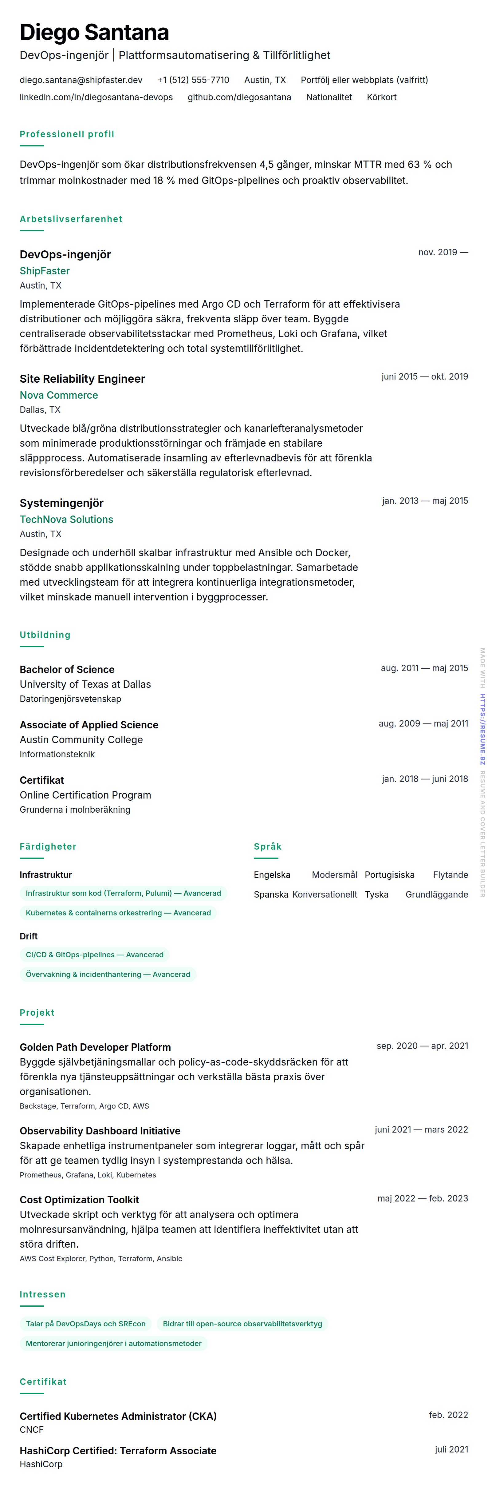The image size is (488, 1490).
Task: Click the Arbetslivserfarenhet section heading
Action: pyautogui.click(x=71, y=219)
